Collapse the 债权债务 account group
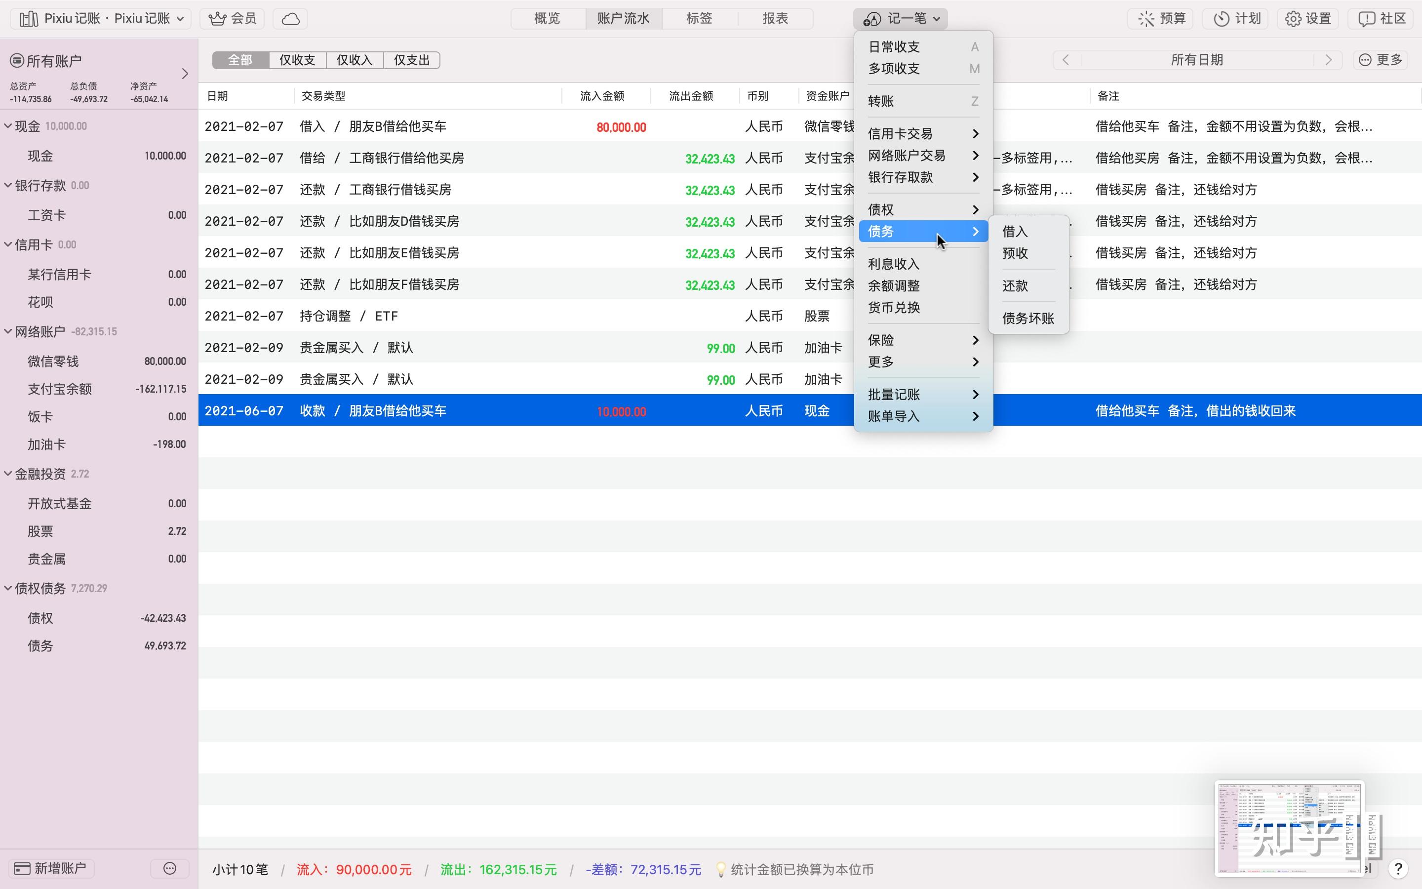This screenshot has width=1422, height=889. (x=8, y=589)
